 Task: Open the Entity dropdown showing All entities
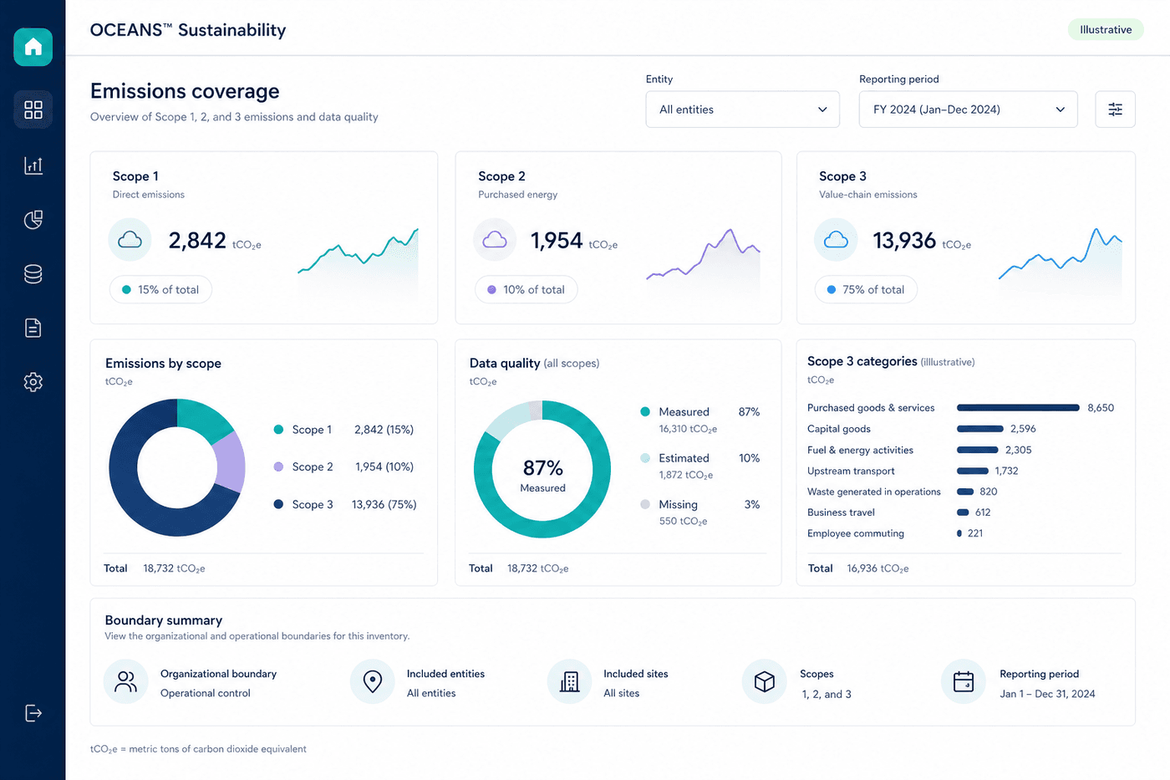(x=743, y=110)
